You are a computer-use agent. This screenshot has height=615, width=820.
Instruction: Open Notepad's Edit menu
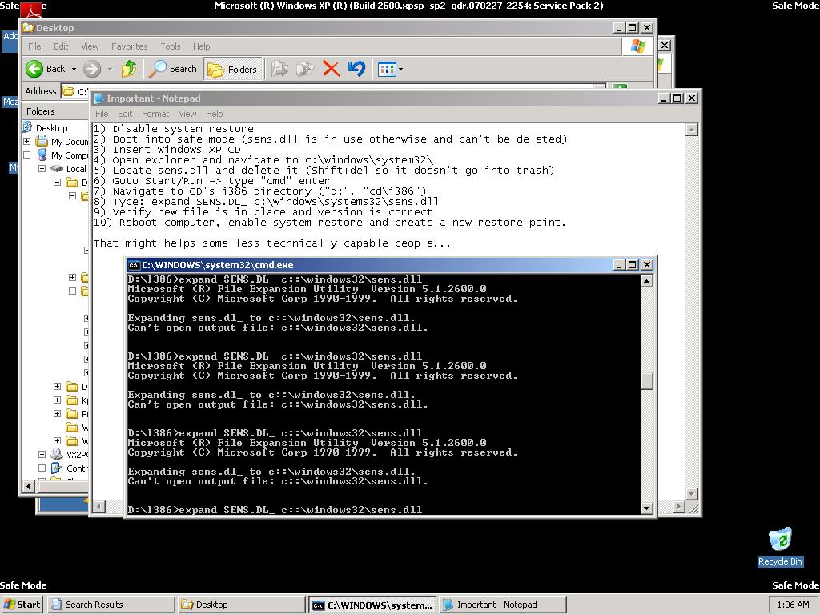click(x=125, y=114)
